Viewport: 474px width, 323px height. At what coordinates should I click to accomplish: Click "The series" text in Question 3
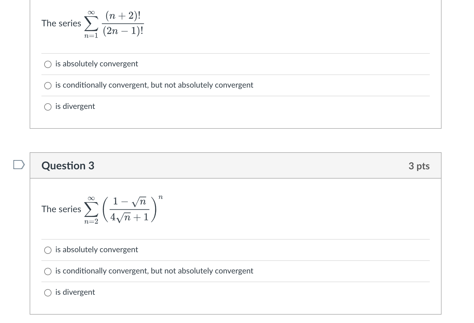tap(61, 209)
